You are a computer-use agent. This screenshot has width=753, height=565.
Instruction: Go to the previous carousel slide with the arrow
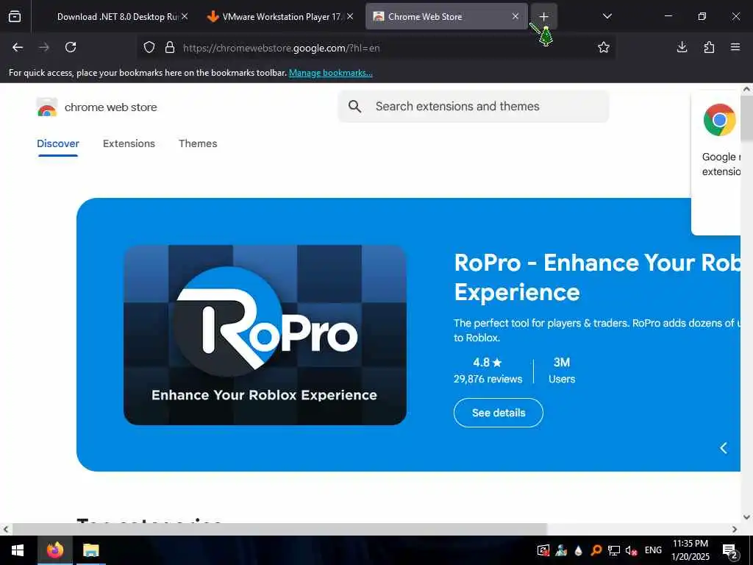coord(724,448)
